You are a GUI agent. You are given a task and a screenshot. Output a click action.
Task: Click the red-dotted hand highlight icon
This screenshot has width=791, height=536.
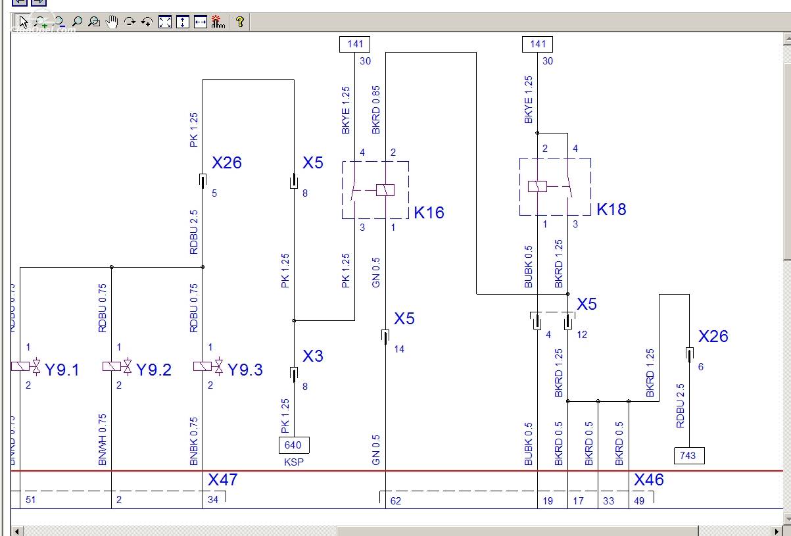point(218,22)
